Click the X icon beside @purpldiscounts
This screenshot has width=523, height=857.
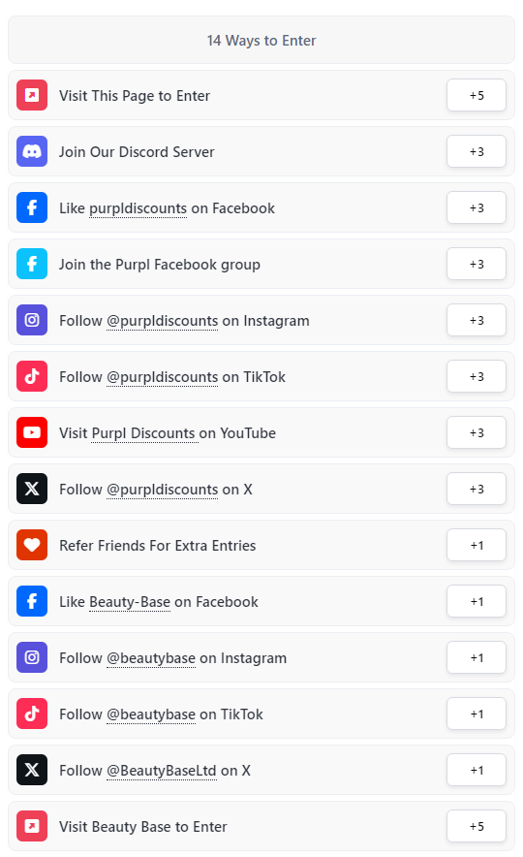tap(32, 490)
